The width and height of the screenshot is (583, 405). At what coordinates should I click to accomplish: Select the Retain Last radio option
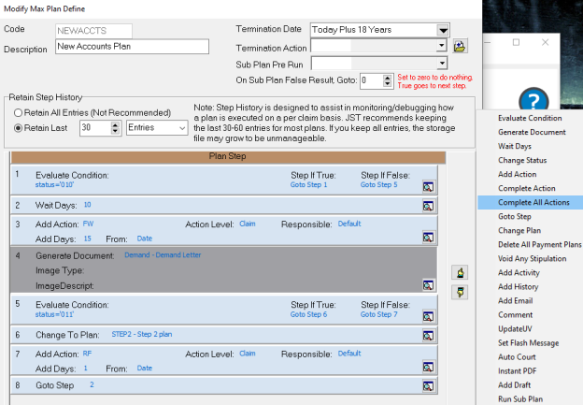click(18, 128)
